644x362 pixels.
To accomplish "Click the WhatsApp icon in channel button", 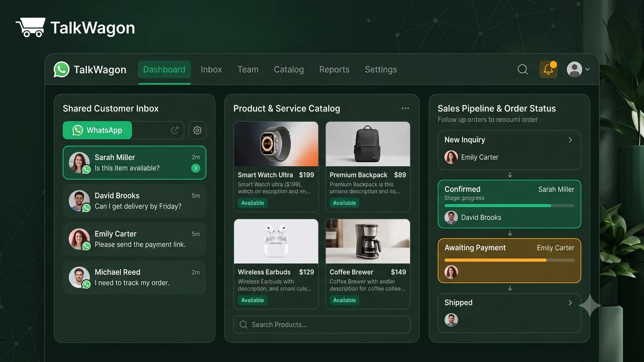I will (x=78, y=130).
